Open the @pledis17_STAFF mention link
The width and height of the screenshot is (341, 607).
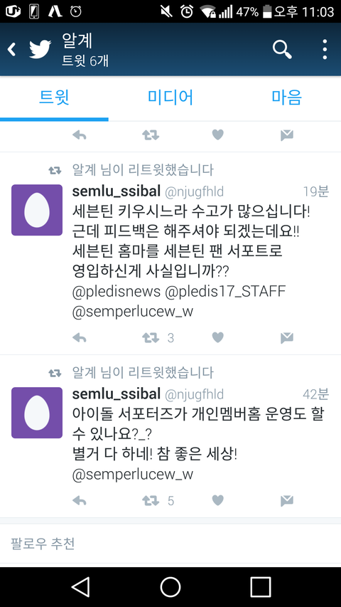coord(225,292)
